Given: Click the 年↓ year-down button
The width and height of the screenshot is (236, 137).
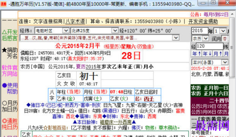Looking at the screenshot, I should point(208,54).
